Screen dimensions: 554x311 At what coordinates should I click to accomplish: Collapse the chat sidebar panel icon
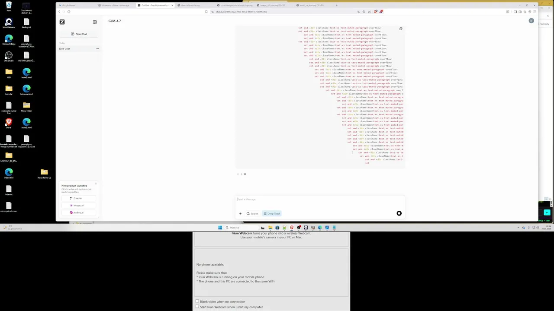click(x=95, y=22)
